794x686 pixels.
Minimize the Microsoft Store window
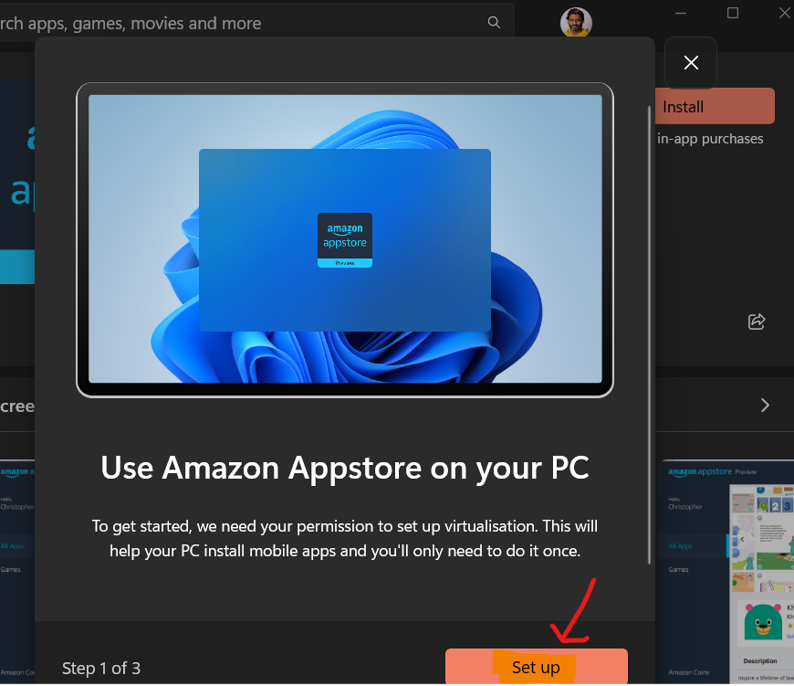click(681, 13)
